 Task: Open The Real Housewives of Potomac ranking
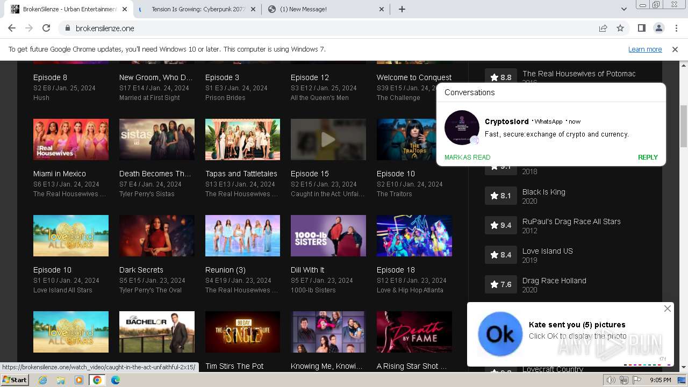point(579,74)
